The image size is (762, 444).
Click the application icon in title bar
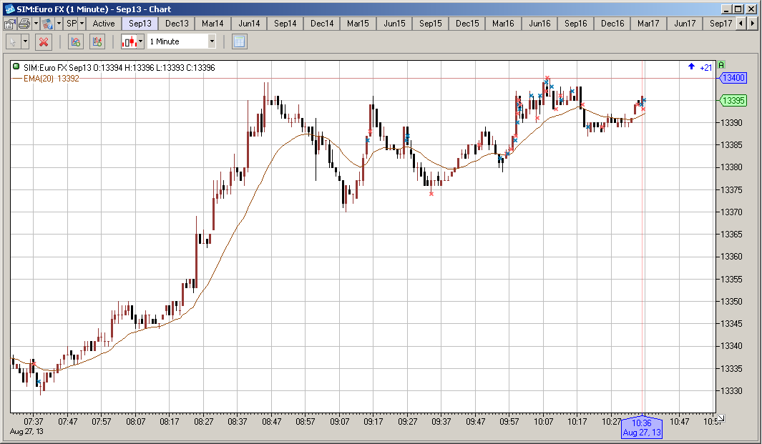click(9, 9)
